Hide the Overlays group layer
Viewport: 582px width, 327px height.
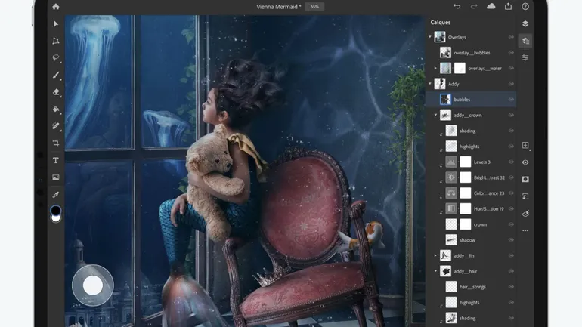tap(511, 37)
